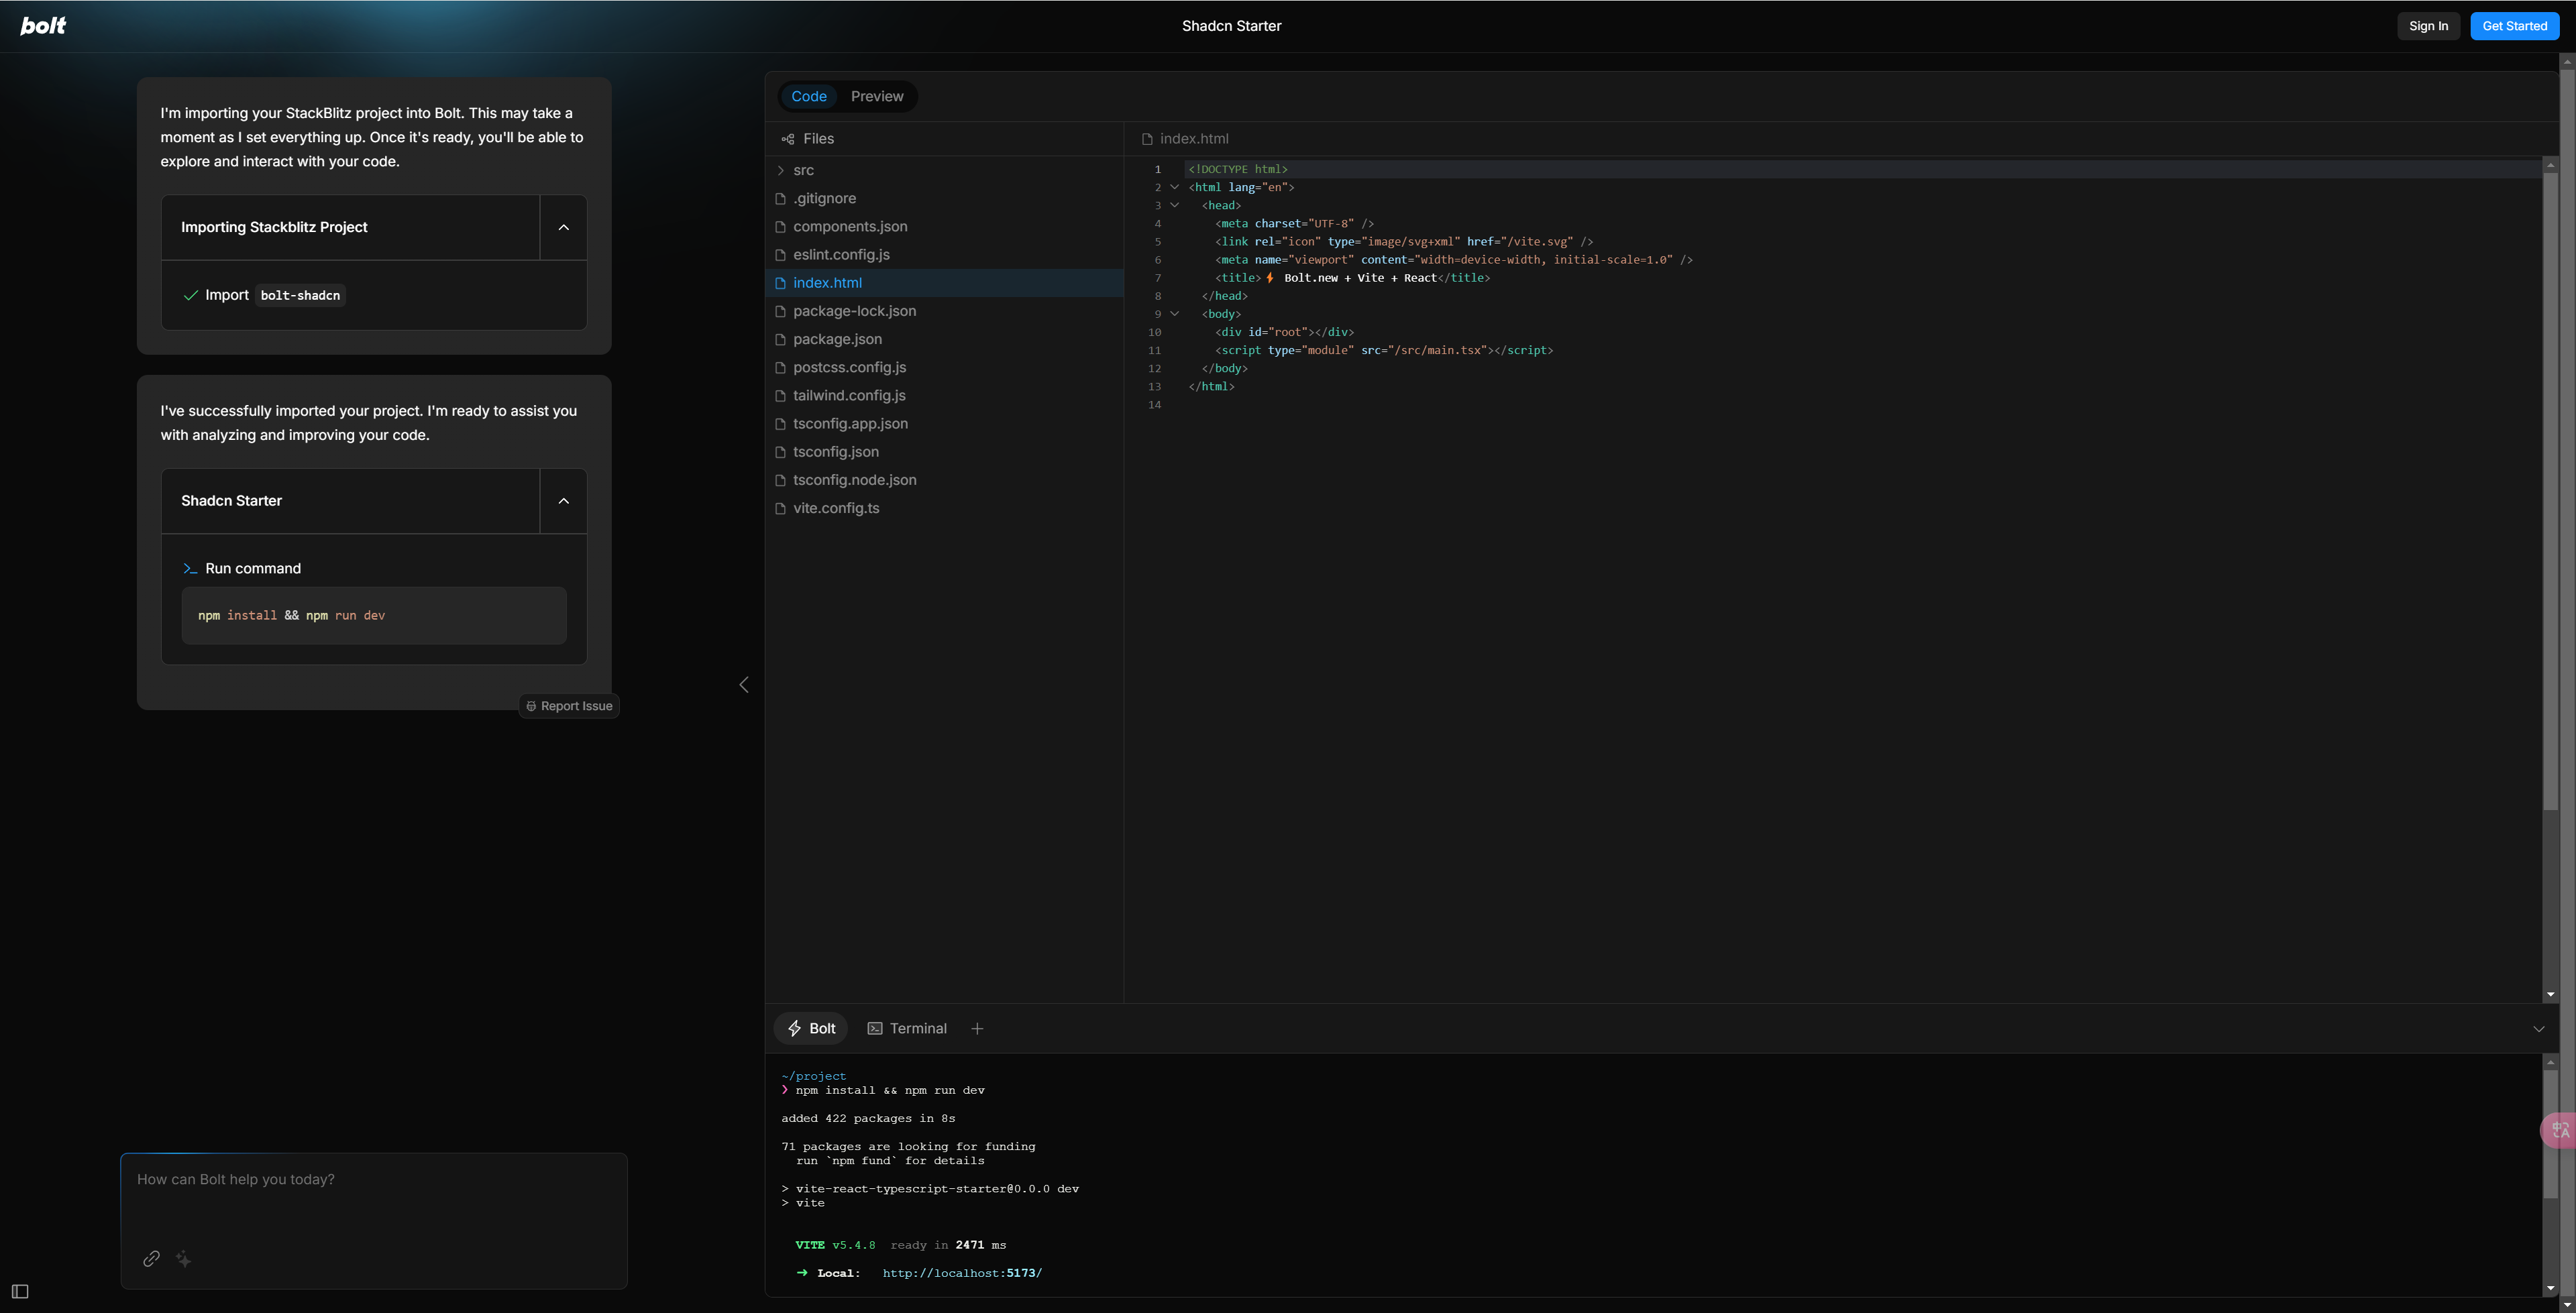
Task: Open postcss.config.js in the file tree
Action: tap(945, 367)
